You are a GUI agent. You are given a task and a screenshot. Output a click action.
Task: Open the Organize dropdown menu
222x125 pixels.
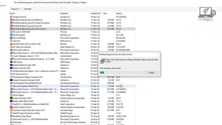coord(16,9)
